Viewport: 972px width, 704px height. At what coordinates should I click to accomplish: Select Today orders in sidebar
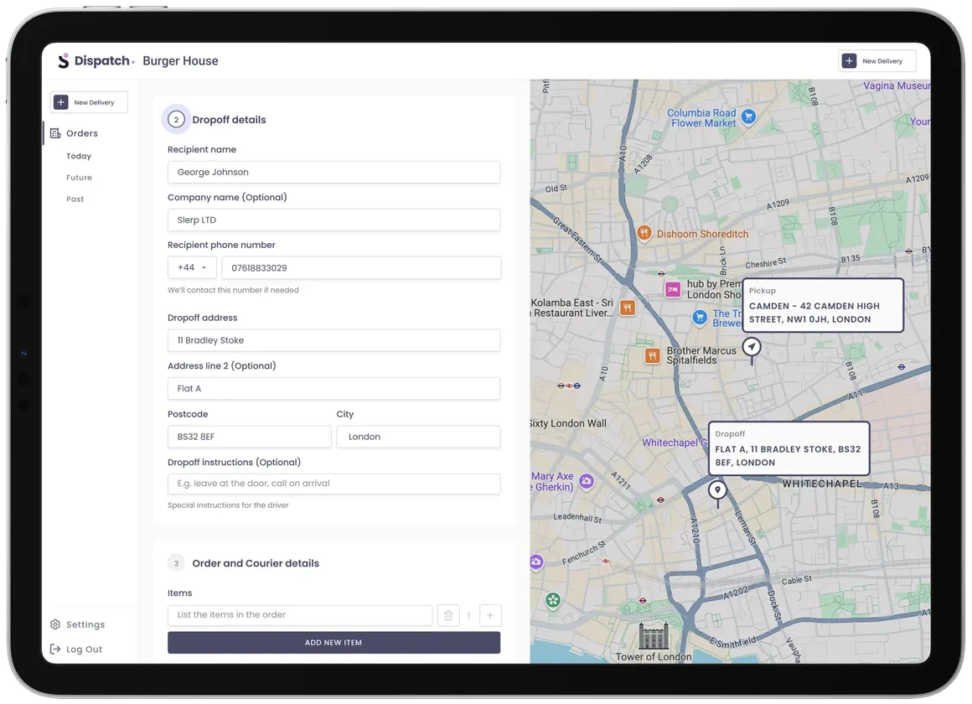pos(79,157)
